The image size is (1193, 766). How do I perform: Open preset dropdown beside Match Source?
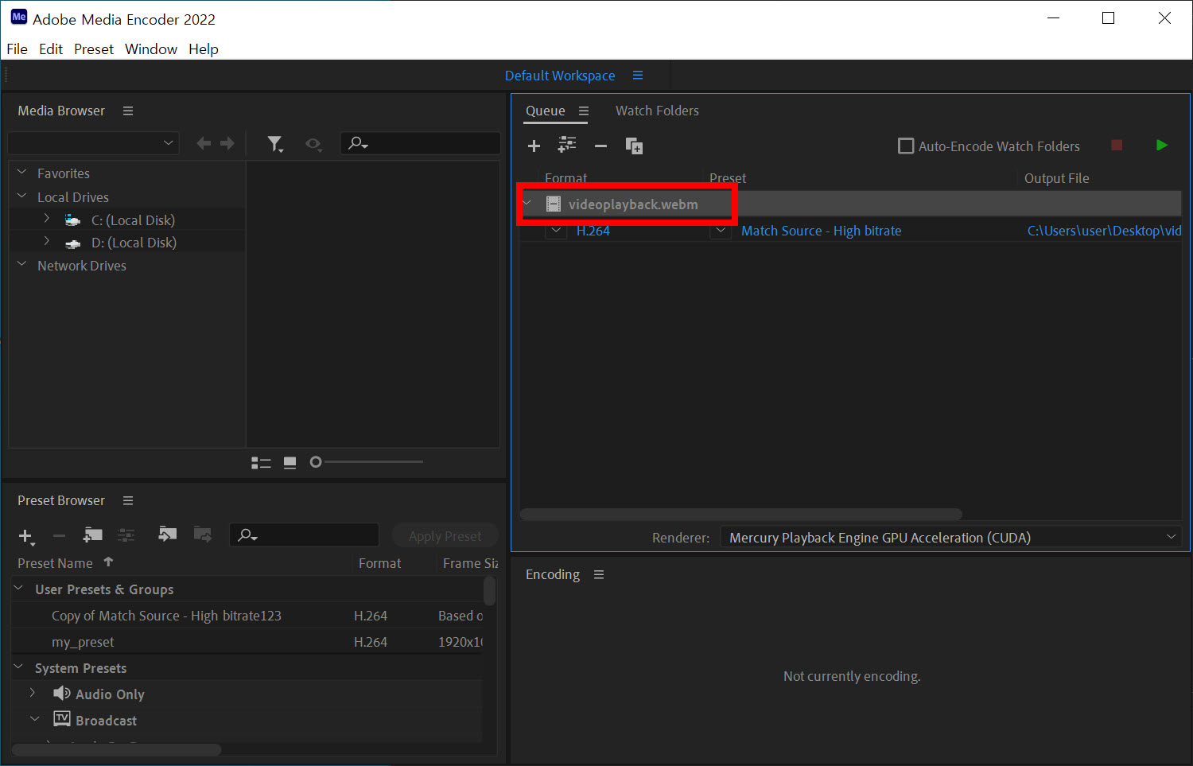click(721, 231)
